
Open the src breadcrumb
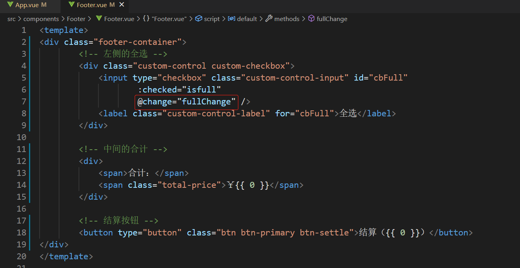(x=12, y=19)
